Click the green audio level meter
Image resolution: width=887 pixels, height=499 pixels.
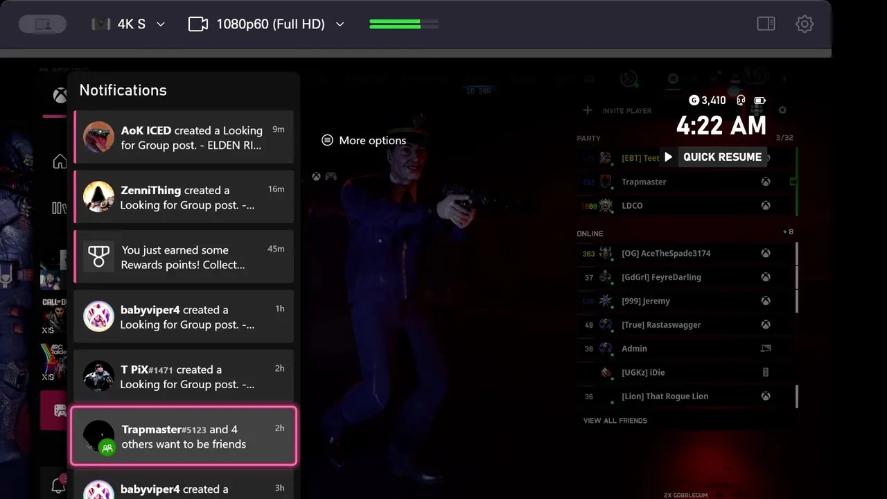coord(404,24)
